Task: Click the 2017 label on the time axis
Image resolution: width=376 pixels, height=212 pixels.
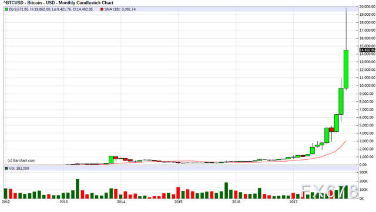Action: click(x=293, y=202)
